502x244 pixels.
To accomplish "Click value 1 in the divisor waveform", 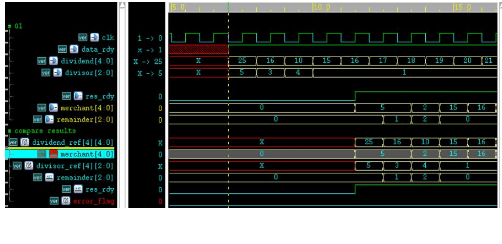I will tap(404, 72).
